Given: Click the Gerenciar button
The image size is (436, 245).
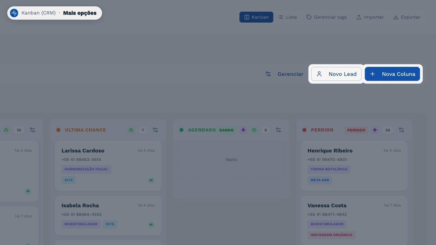Looking at the screenshot, I should (284, 74).
